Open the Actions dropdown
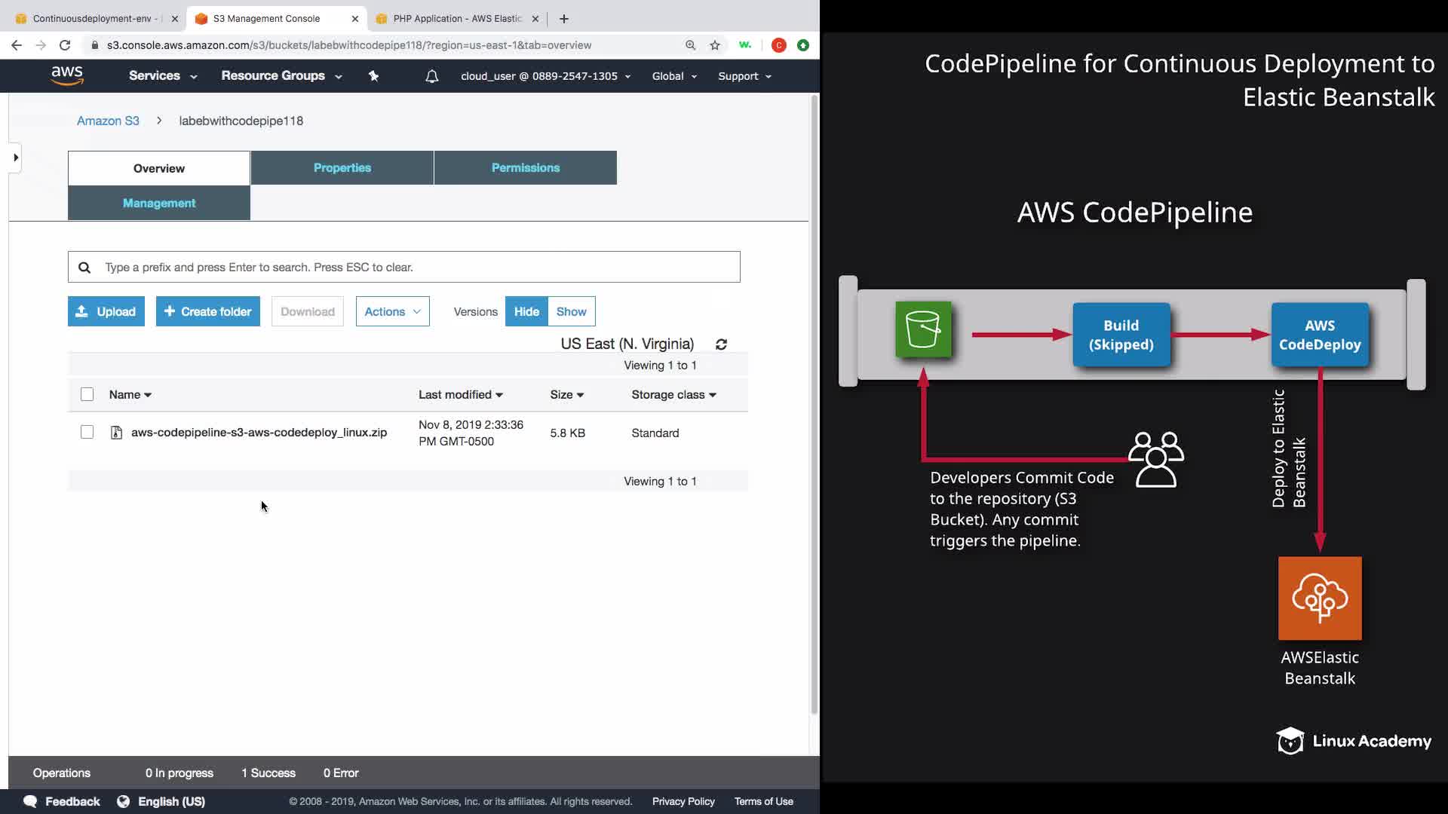 coord(392,311)
